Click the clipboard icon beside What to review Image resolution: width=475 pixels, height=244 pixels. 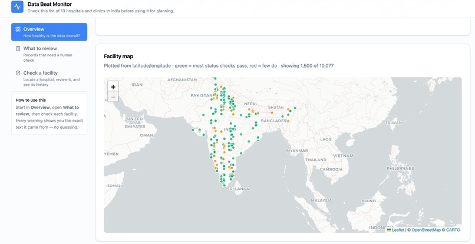pyautogui.click(x=18, y=48)
